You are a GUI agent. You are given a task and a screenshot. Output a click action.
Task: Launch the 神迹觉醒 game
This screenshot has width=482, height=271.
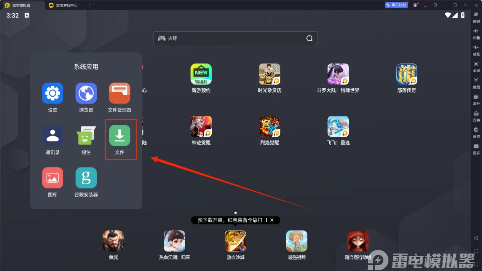tap(201, 126)
